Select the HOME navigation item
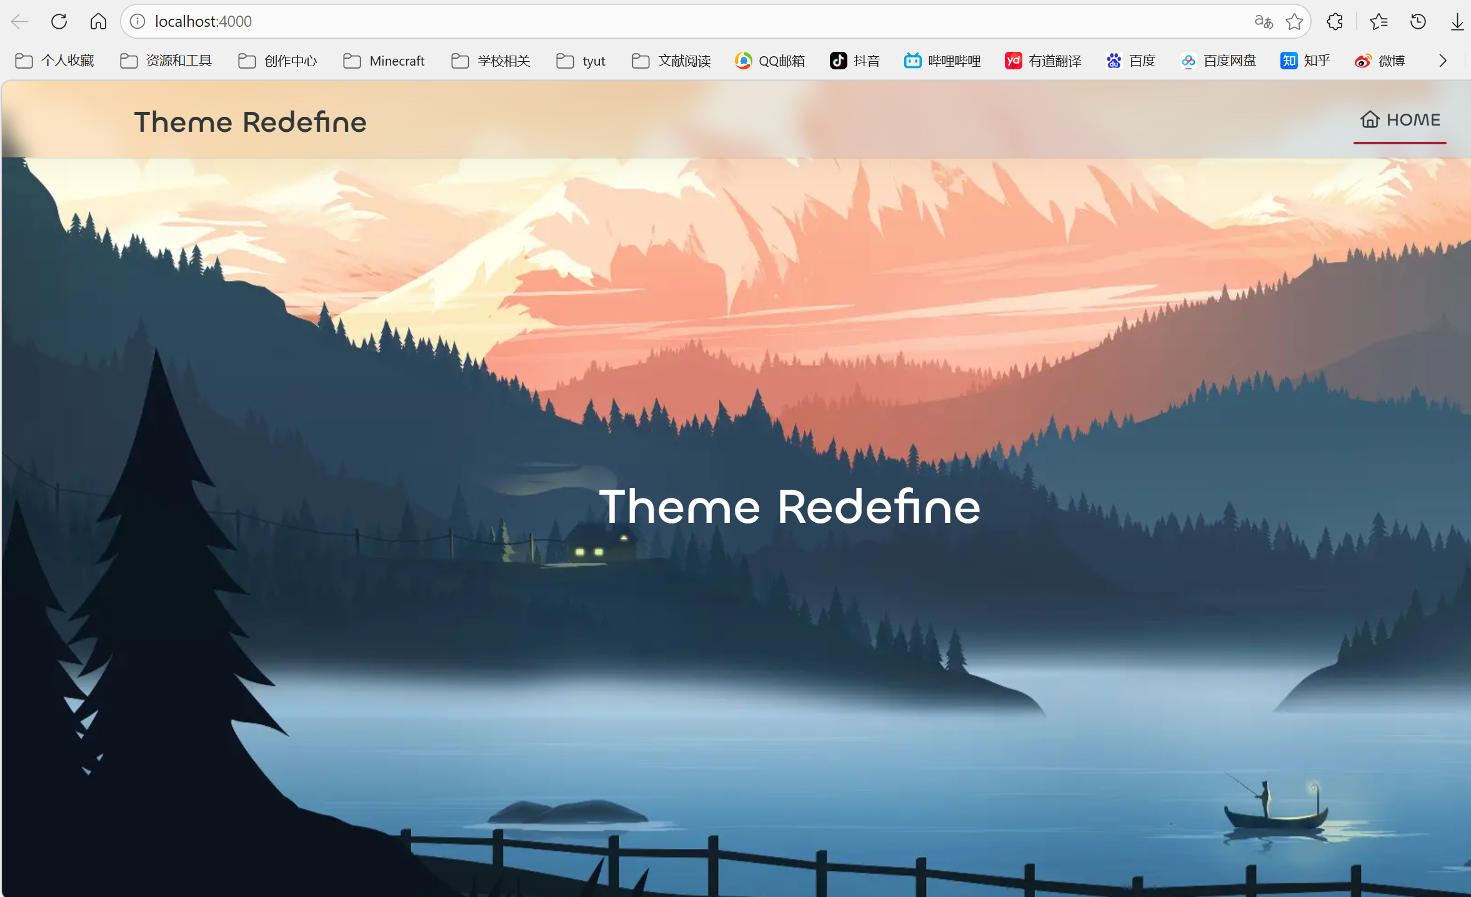Image resolution: width=1471 pixels, height=897 pixels. tap(1400, 120)
